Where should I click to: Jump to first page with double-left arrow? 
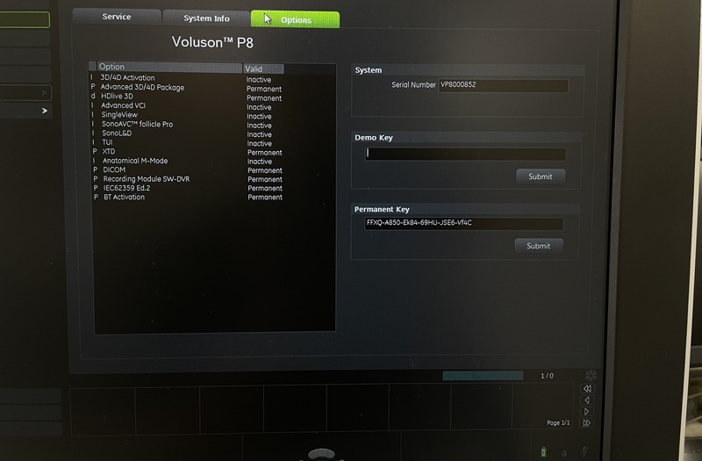click(587, 389)
